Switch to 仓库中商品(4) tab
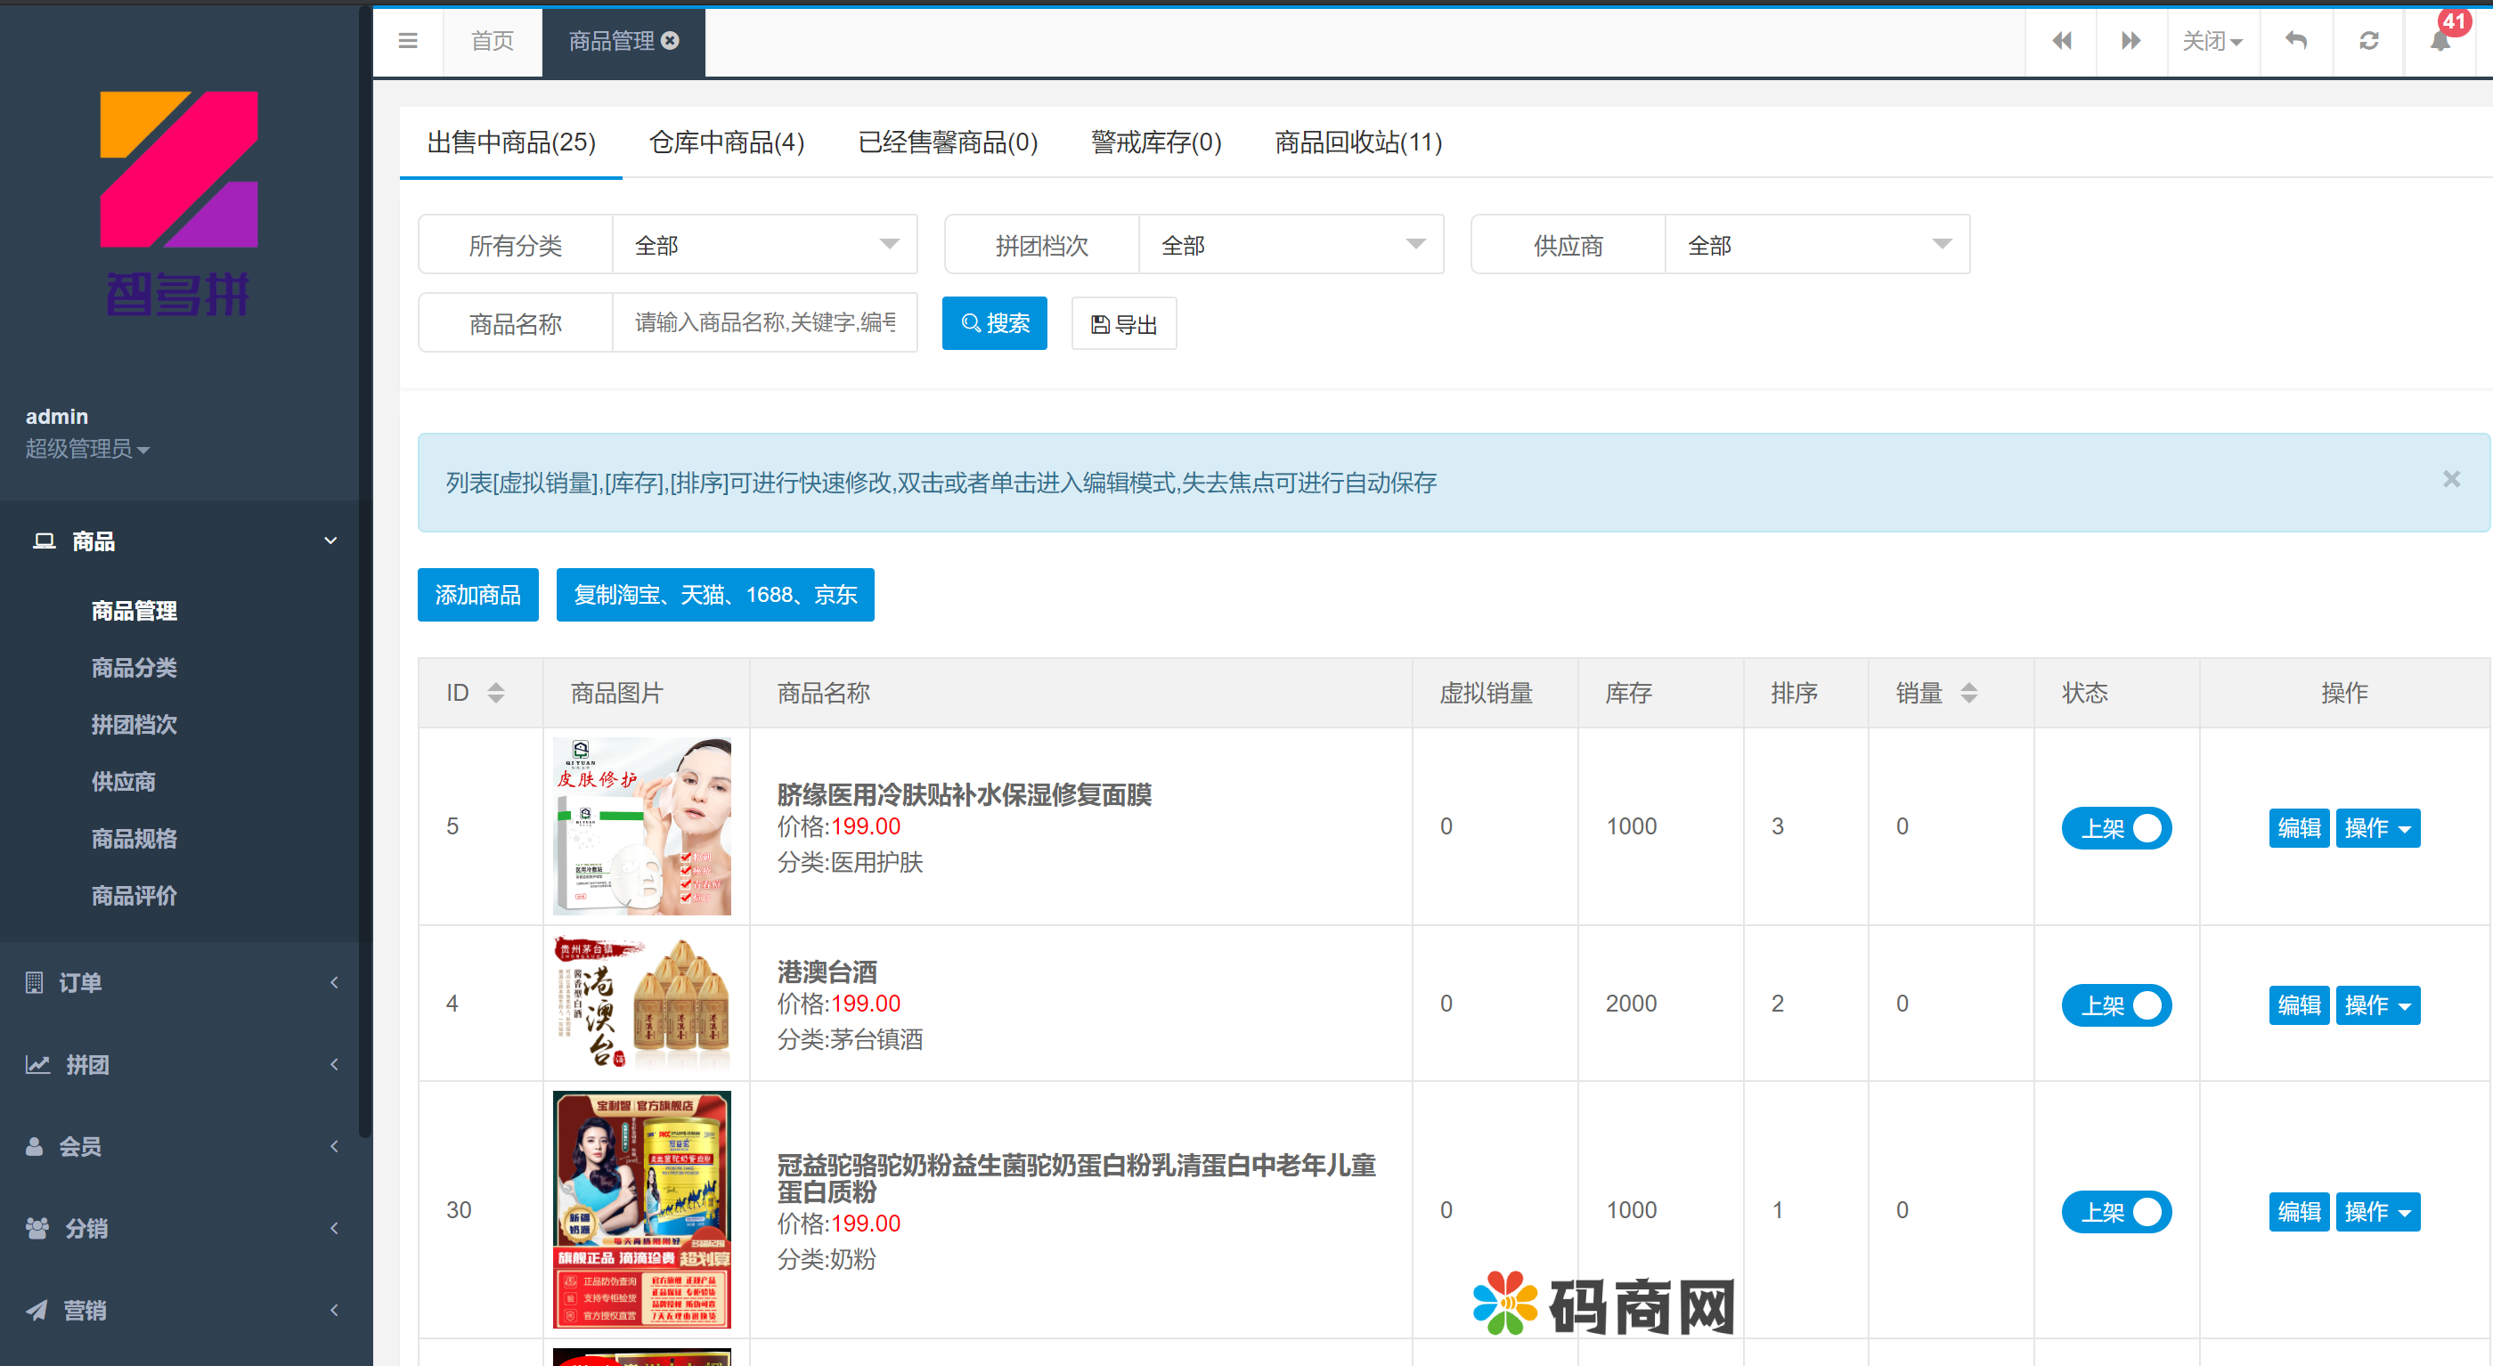Image resolution: width=2493 pixels, height=1366 pixels. click(726, 142)
